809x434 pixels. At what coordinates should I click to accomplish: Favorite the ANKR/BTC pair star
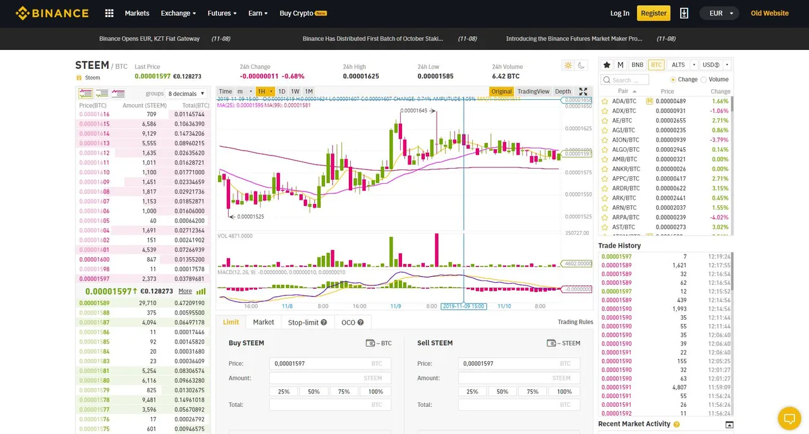tap(605, 169)
